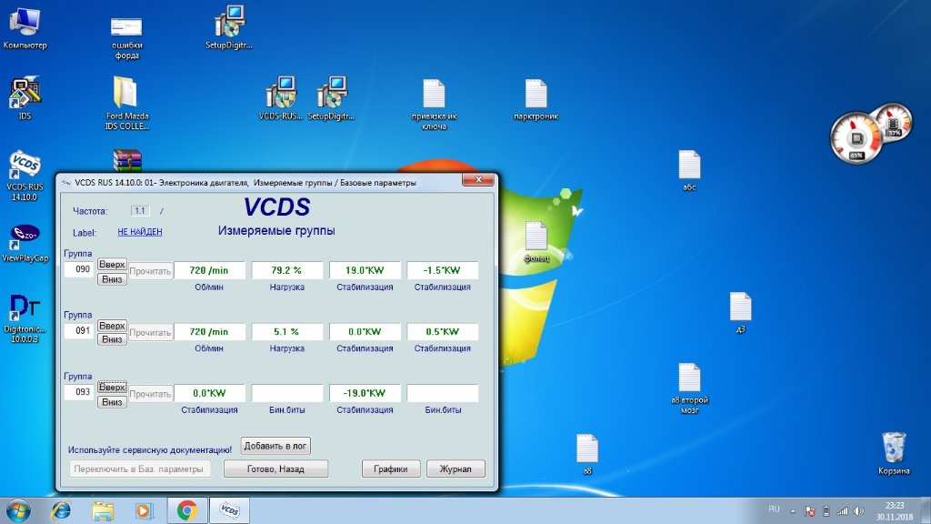Open the привязка ик ключа file
The height and width of the screenshot is (524, 931).
pyautogui.click(x=434, y=95)
